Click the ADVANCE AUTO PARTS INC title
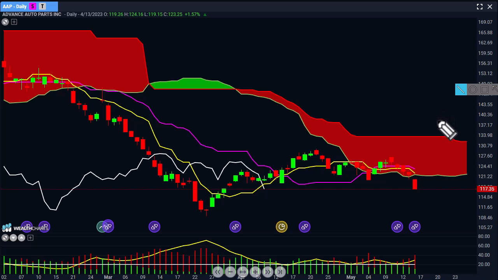498x280 pixels. [32, 14]
